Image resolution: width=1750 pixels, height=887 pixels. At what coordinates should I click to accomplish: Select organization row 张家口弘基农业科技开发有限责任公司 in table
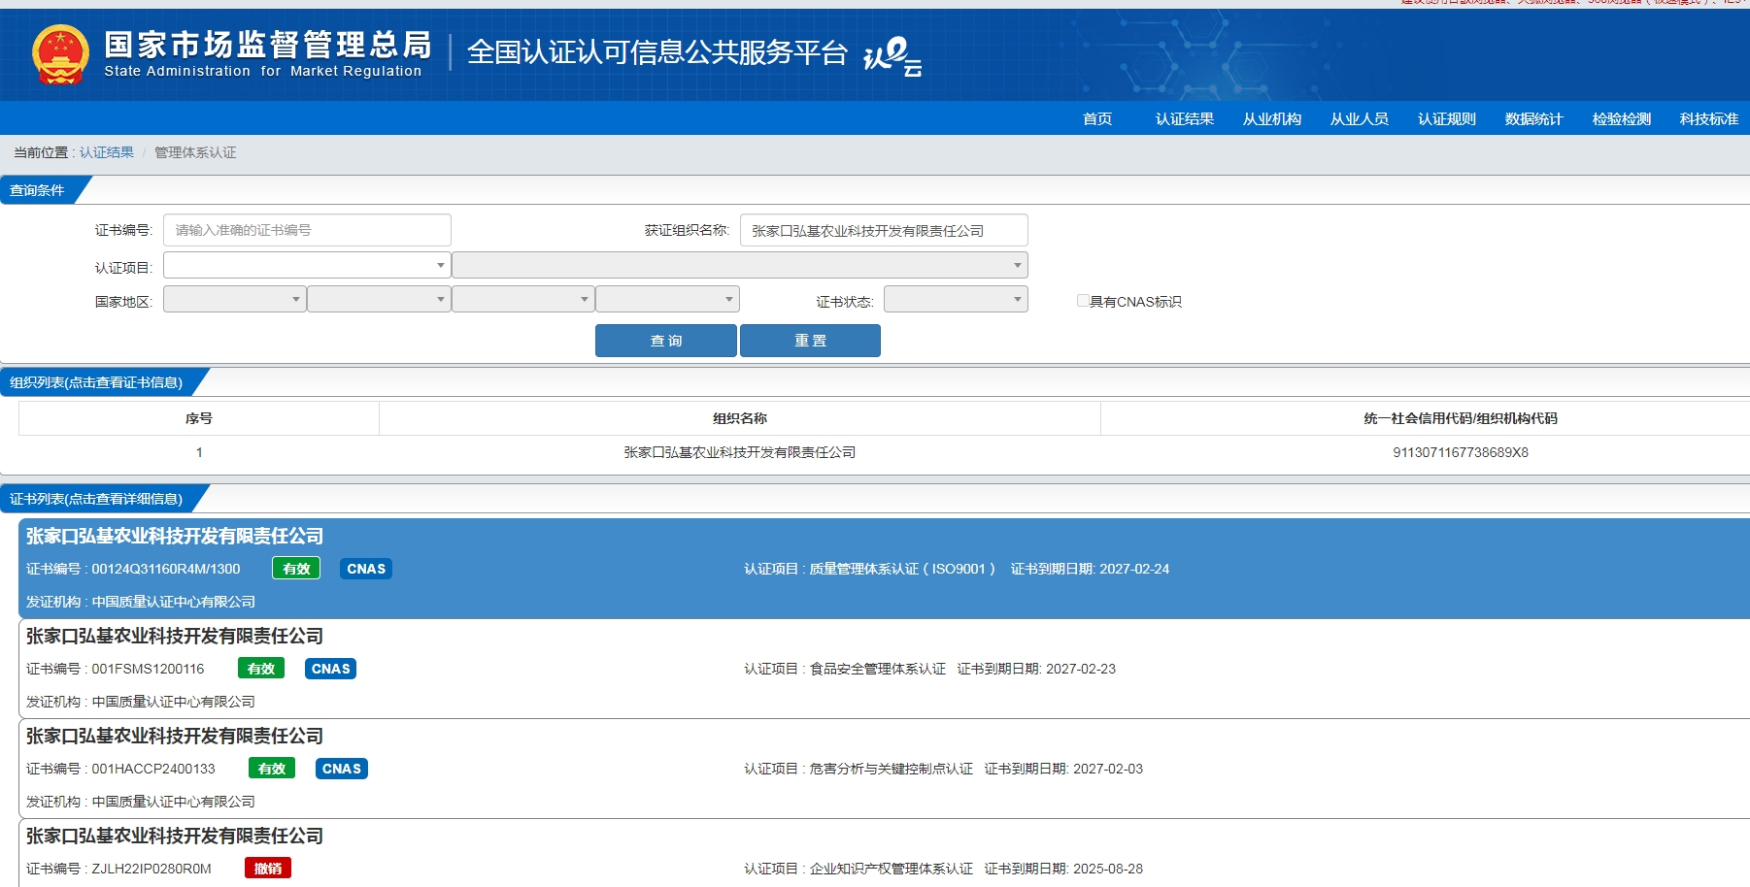740,452
